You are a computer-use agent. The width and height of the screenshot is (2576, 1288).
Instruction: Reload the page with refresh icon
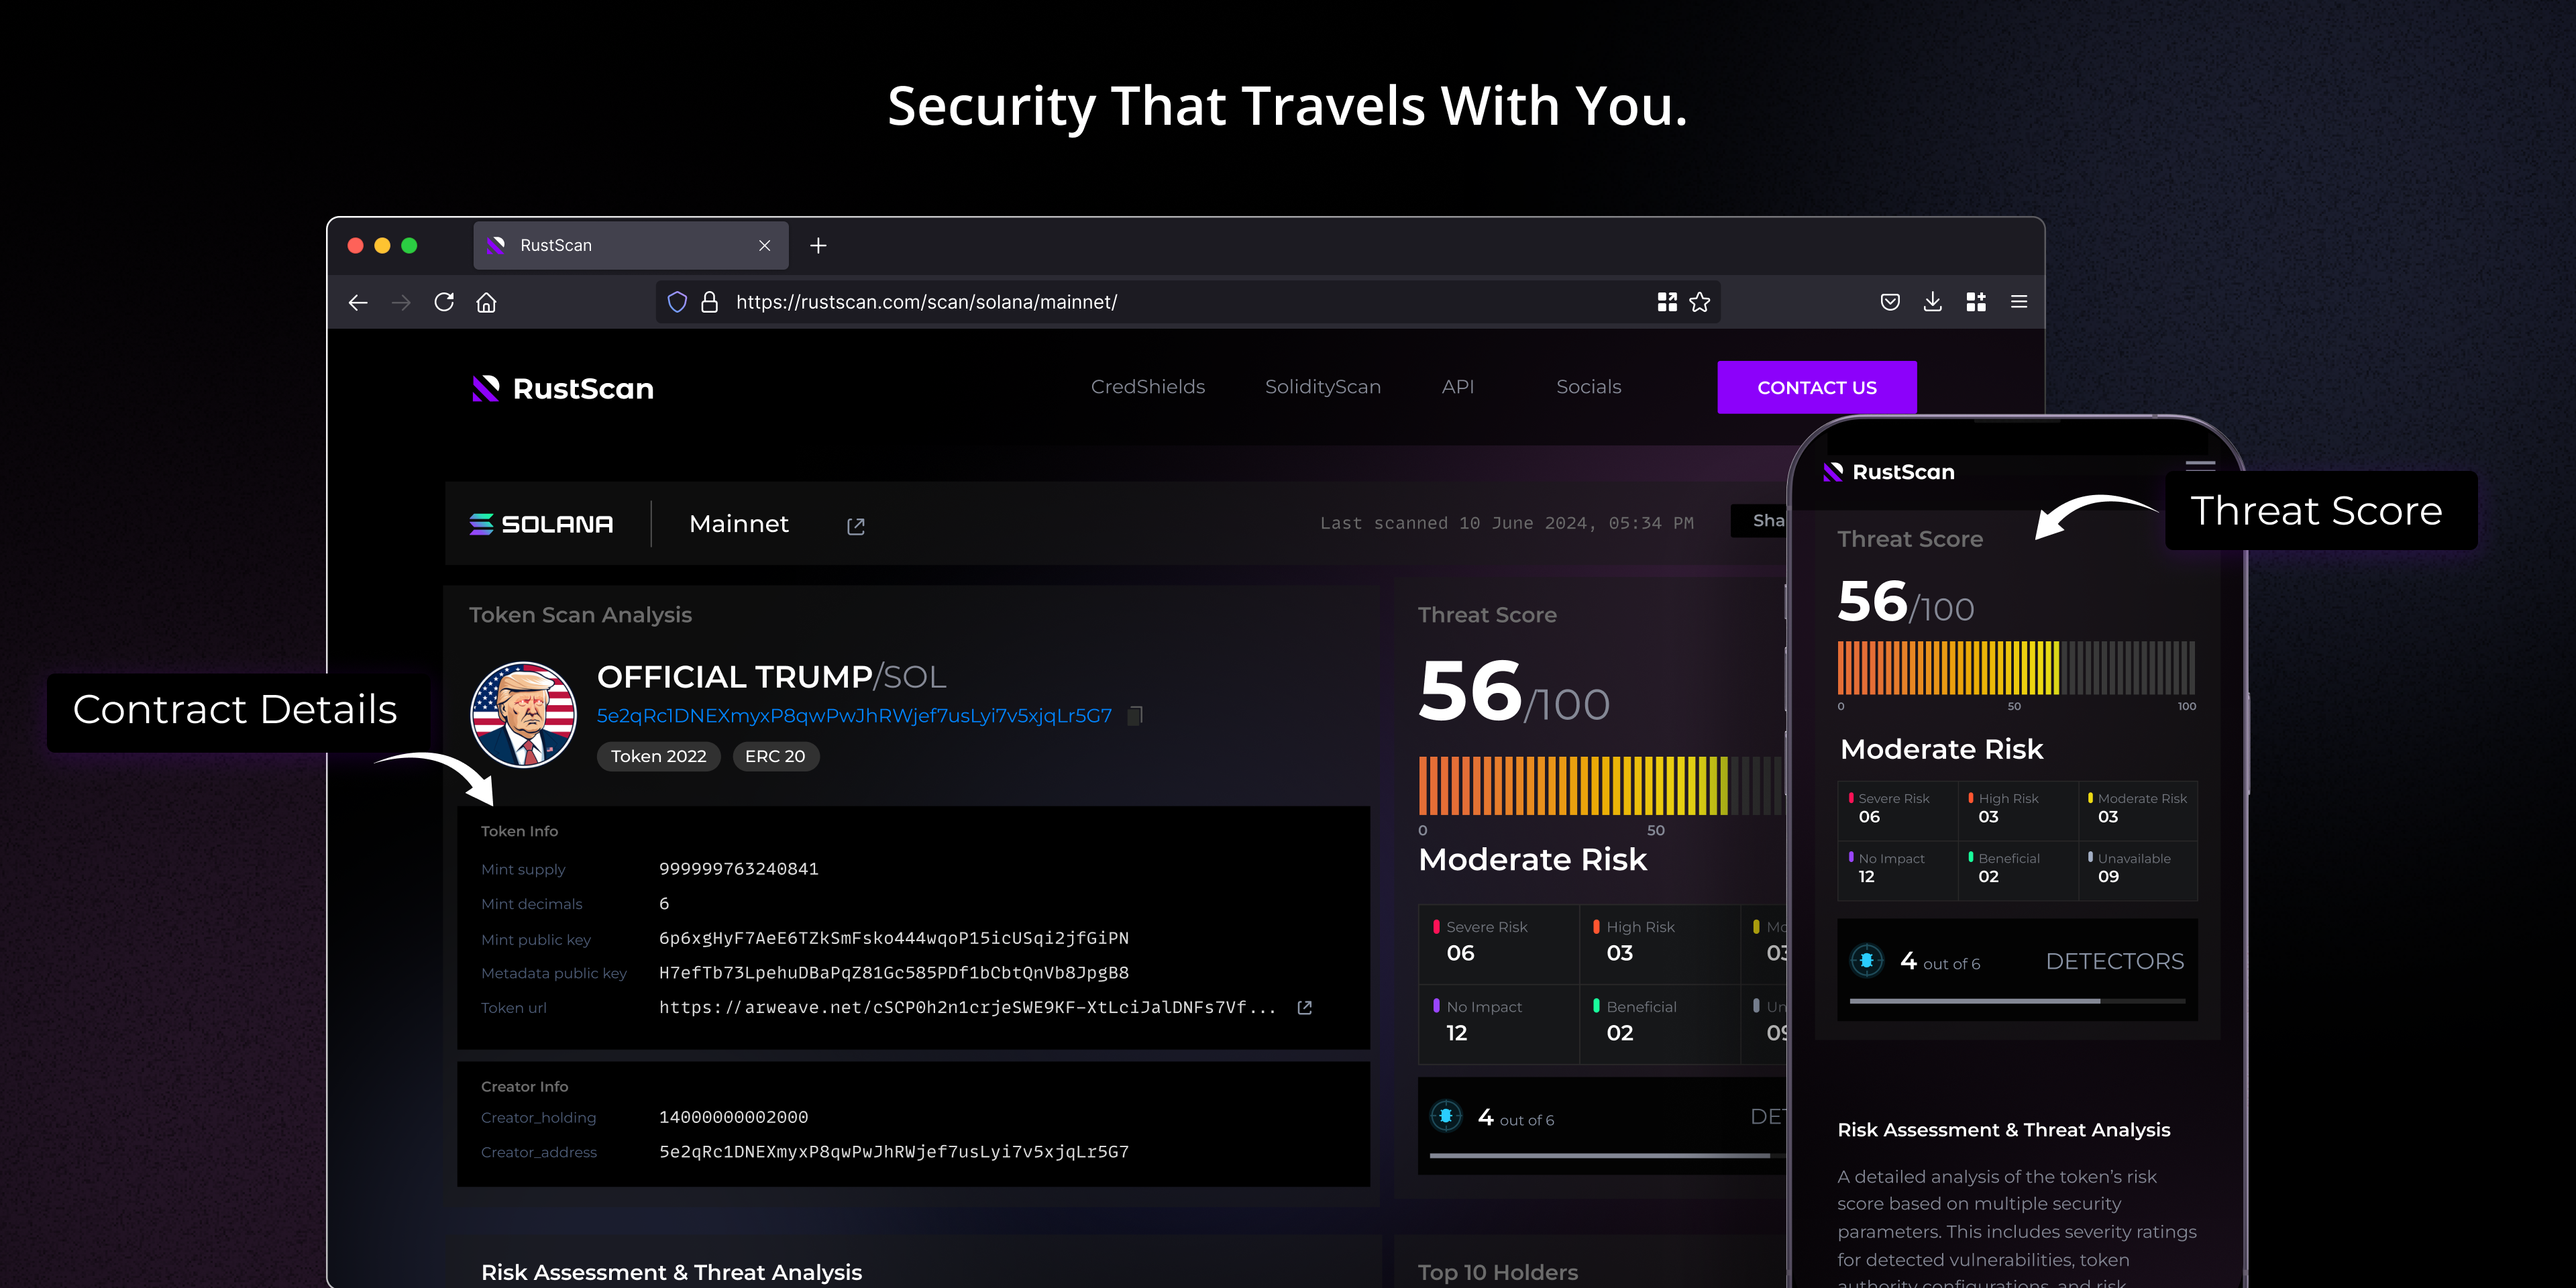[x=444, y=302]
